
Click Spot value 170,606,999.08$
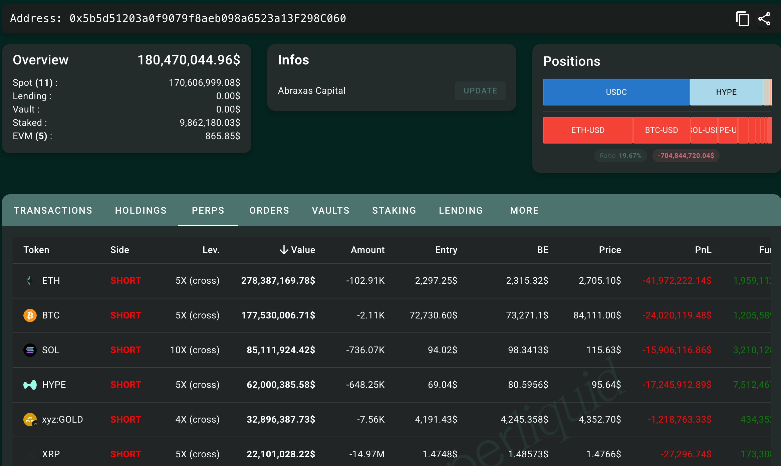coord(205,83)
